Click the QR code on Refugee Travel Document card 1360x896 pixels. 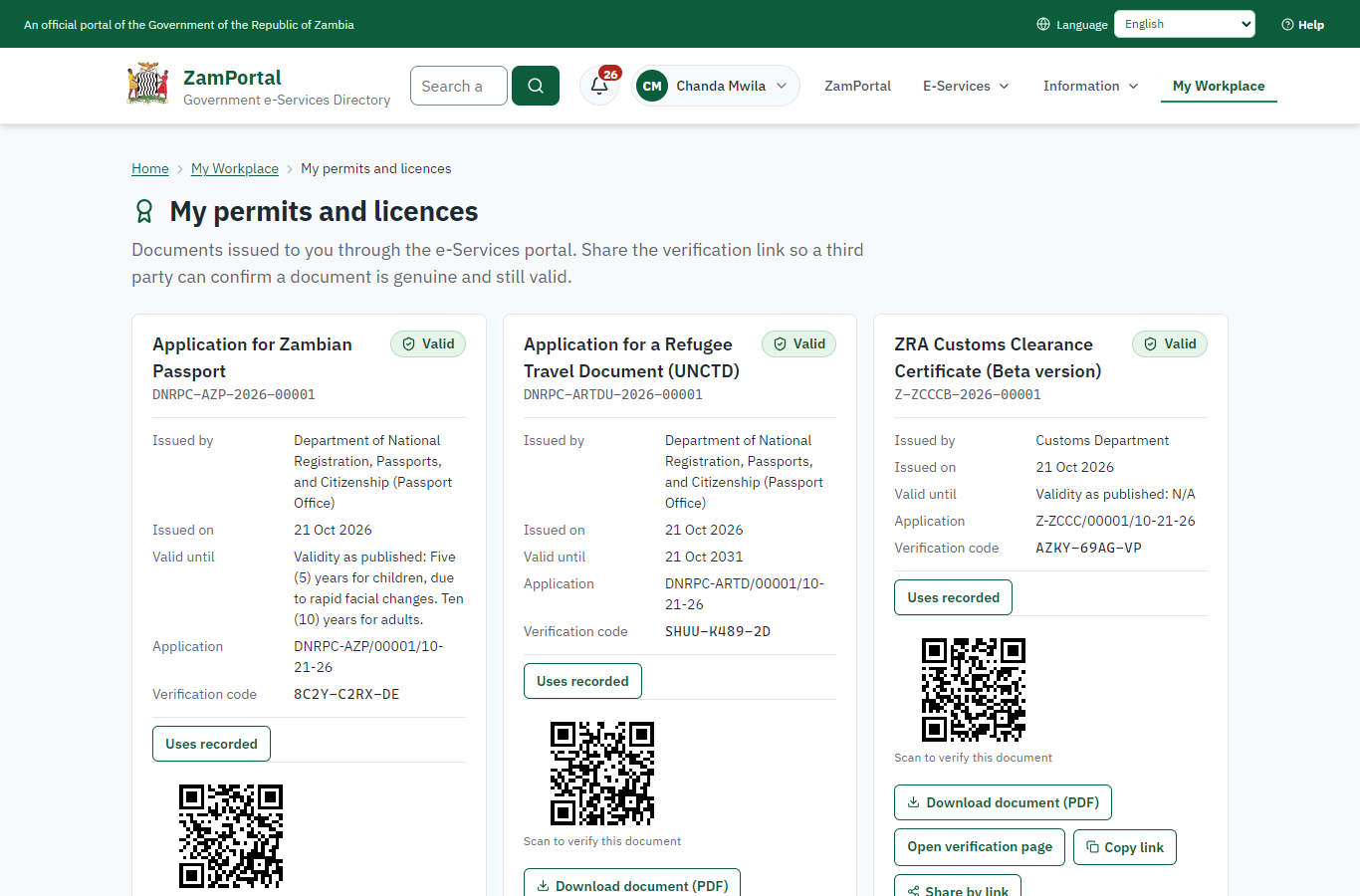pos(602,774)
